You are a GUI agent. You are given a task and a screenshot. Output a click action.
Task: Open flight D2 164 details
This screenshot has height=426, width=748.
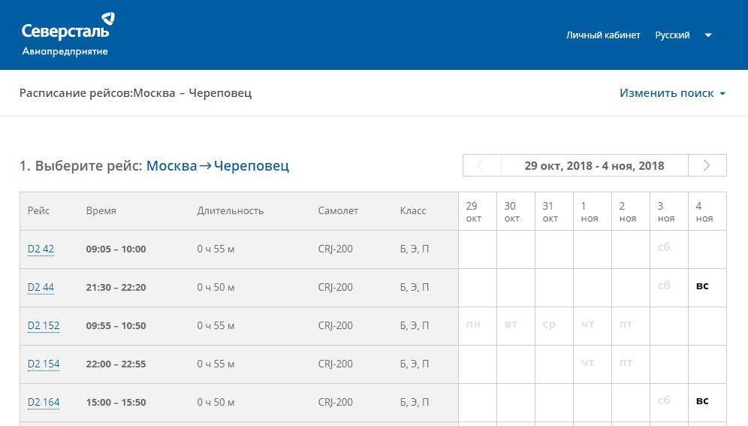point(44,402)
